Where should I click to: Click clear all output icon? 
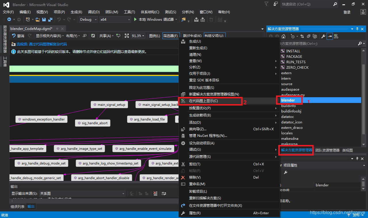[155, 194]
